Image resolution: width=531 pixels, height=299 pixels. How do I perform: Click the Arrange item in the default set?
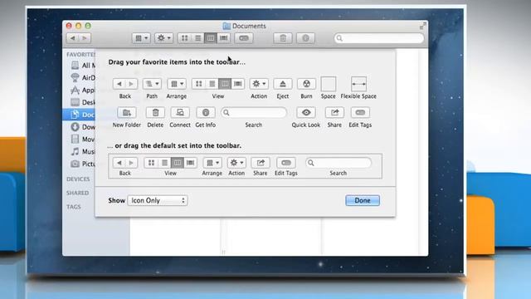[212, 163]
